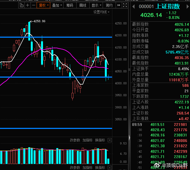Click 上证B股 value 268.54
Screen dimensions: 190x170
[x=183, y=113]
